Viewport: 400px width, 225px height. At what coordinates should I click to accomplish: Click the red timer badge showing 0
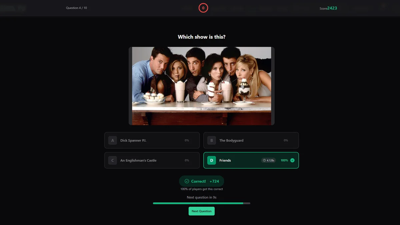(x=203, y=8)
